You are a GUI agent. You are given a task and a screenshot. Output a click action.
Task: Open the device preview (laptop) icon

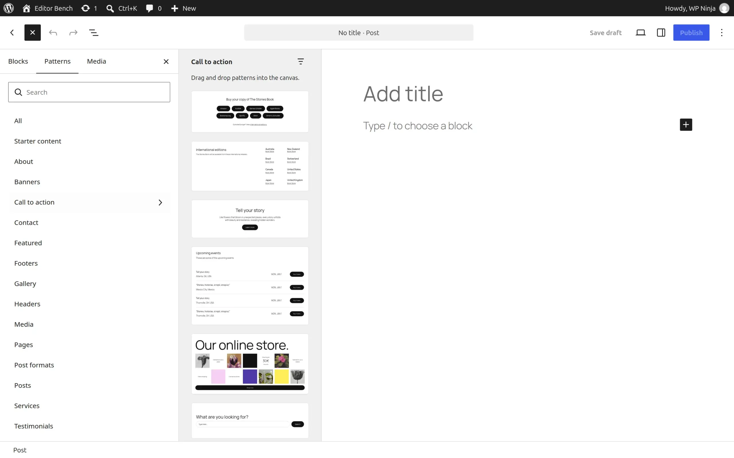[x=641, y=32]
